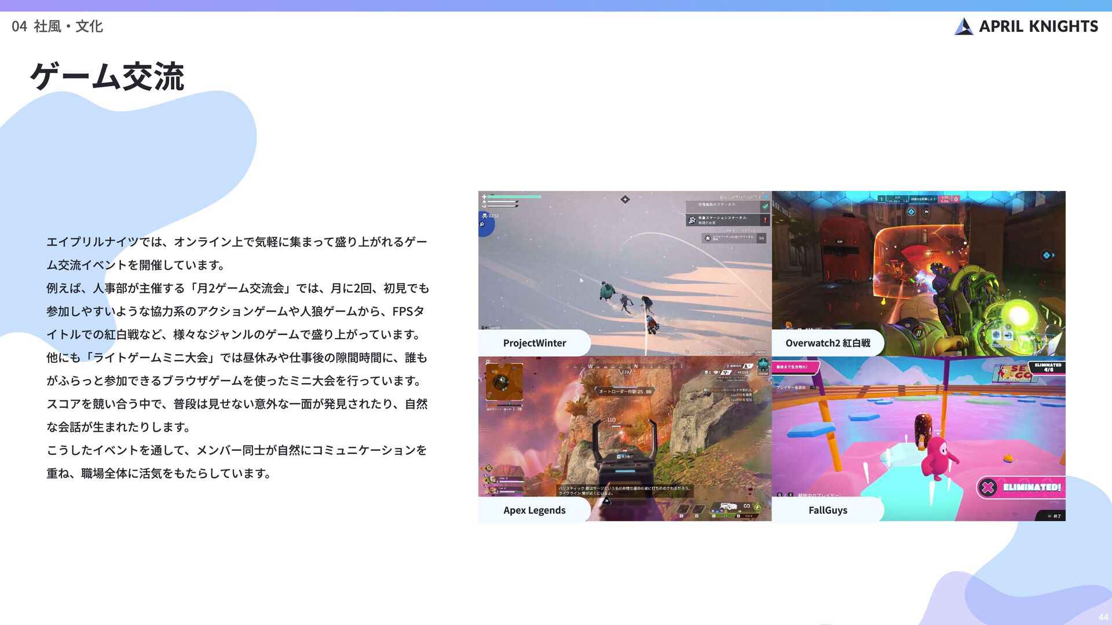
Task: Click the April Knights triangle logo
Action: click(964, 26)
